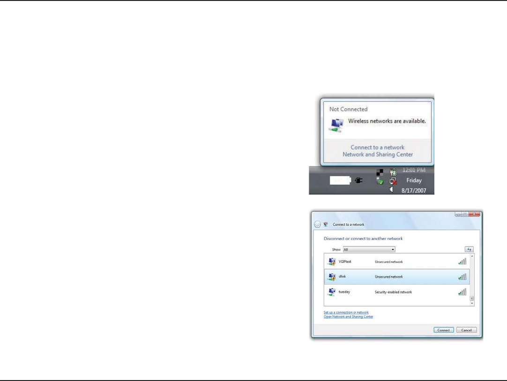Click the signal strength bars for VOIPtest
Viewport: 507px width, 381px height.
(x=462, y=261)
